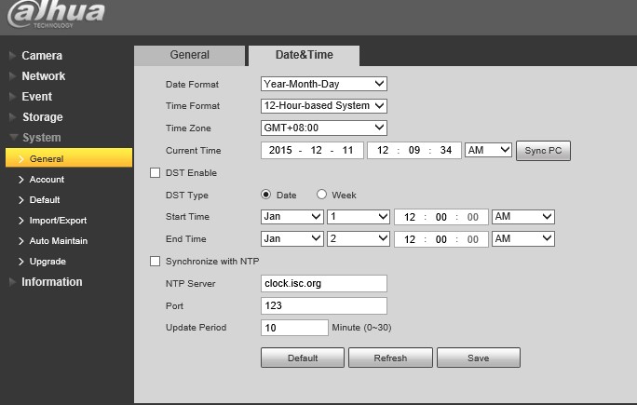This screenshot has width=637, height=405.
Task: Click the Start Time hour field
Action: 410,217
